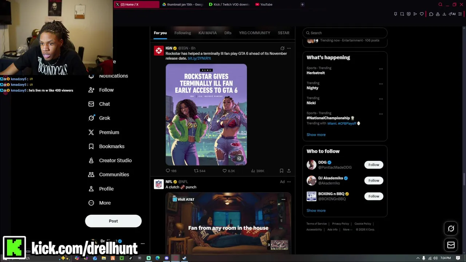Repost the IGN post
Viewport: 466px width, 262px height.
coord(200,171)
